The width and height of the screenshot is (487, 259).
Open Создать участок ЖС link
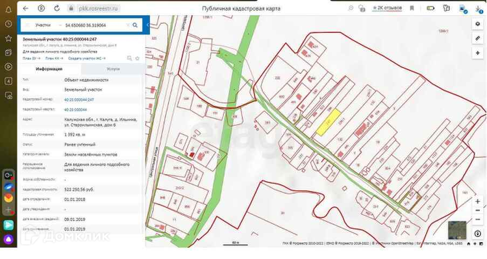(x=87, y=58)
